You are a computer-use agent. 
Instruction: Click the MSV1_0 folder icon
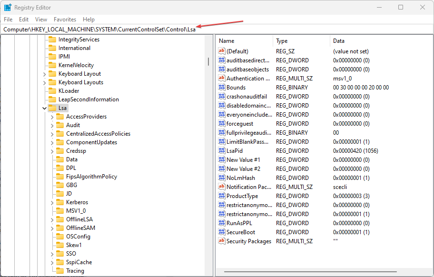click(x=60, y=210)
